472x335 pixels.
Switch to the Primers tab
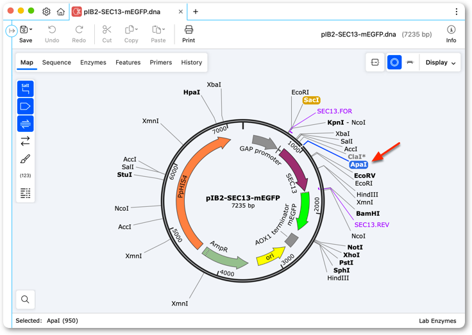coord(161,63)
